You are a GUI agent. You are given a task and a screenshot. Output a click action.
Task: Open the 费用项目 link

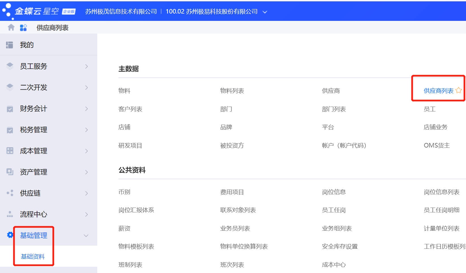pos(232,192)
